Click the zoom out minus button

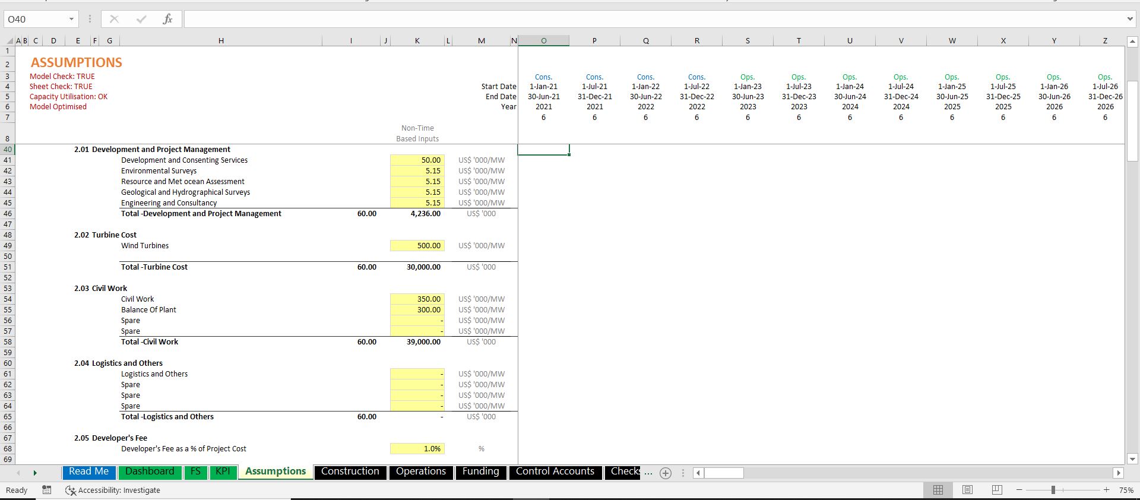click(x=1019, y=490)
